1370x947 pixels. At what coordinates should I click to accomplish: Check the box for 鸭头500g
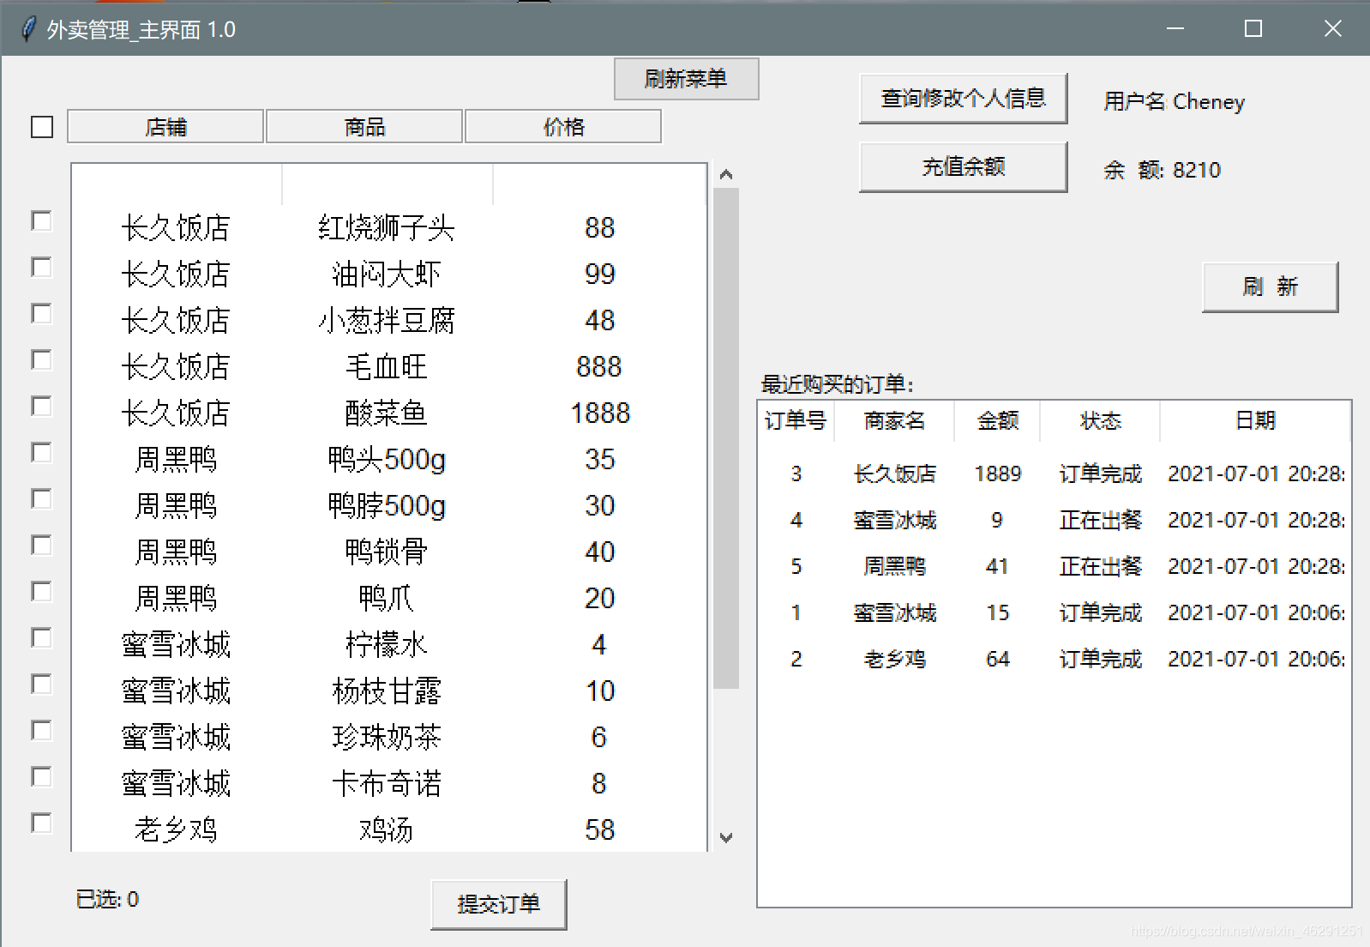pos(41,453)
